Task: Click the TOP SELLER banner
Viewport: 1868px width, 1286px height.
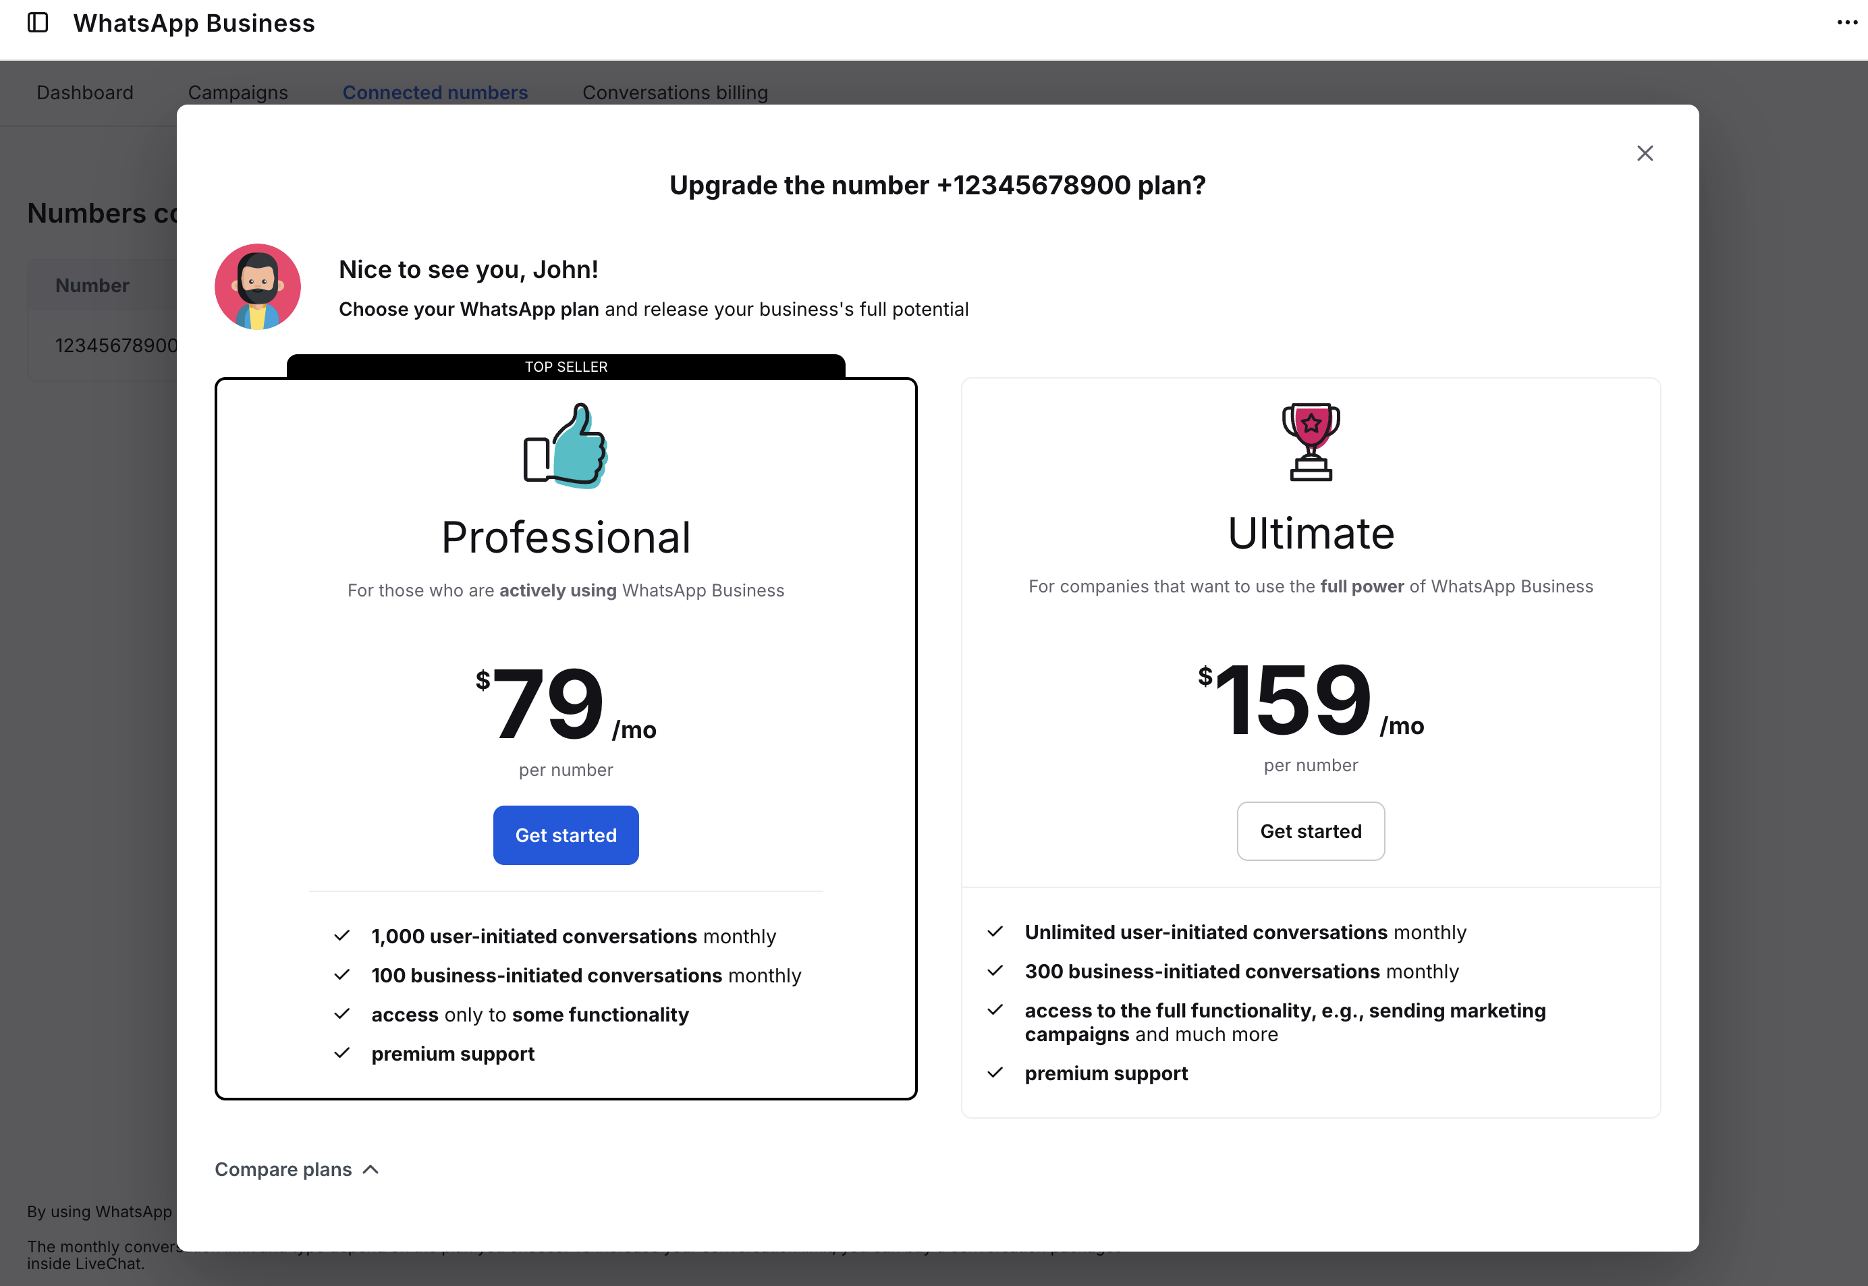Action: 566,366
